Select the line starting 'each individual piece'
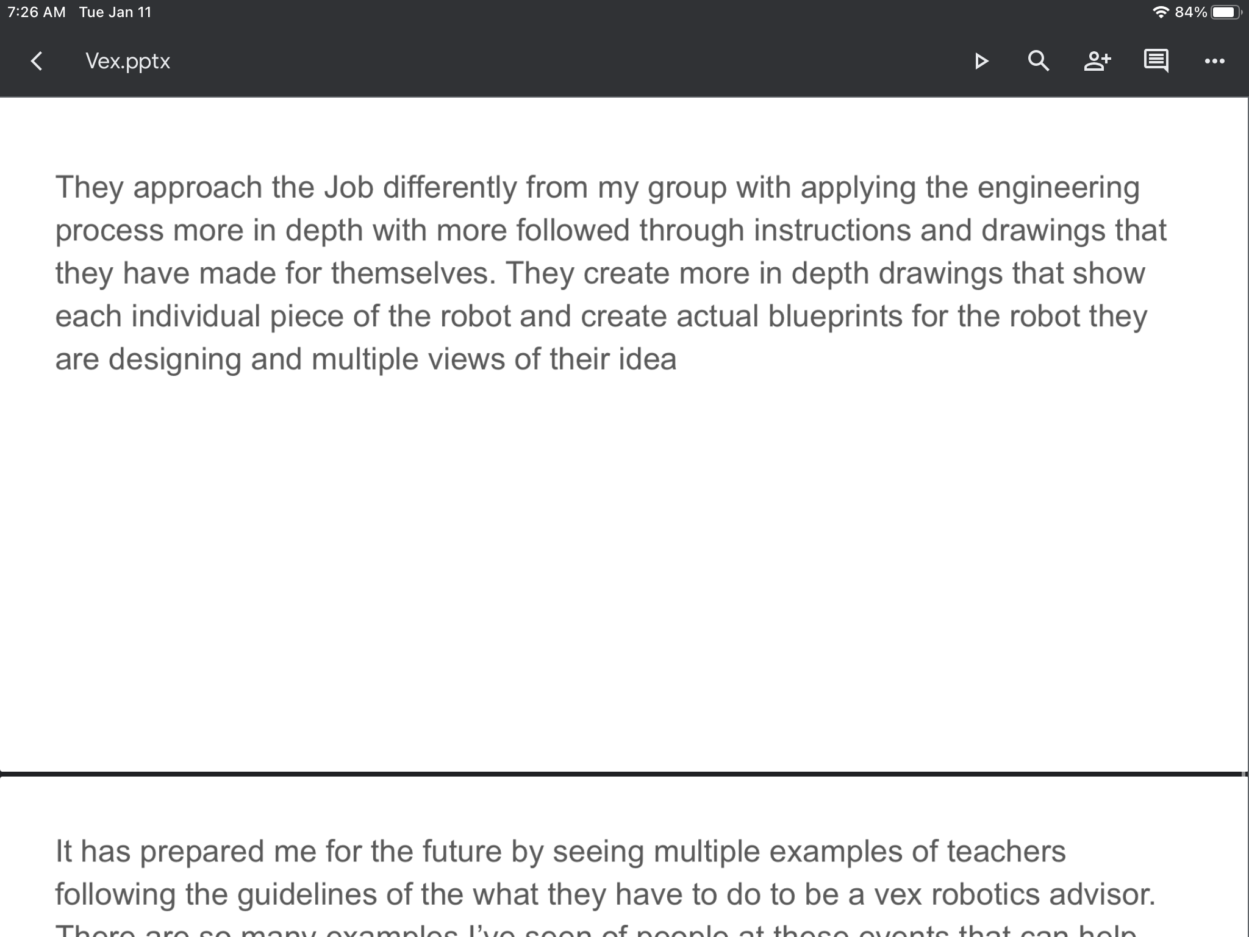This screenshot has height=937, width=1249. 601,317
